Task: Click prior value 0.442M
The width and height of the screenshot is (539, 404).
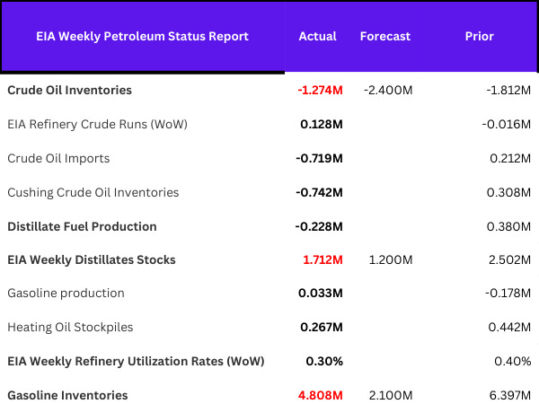Action: 509,327
